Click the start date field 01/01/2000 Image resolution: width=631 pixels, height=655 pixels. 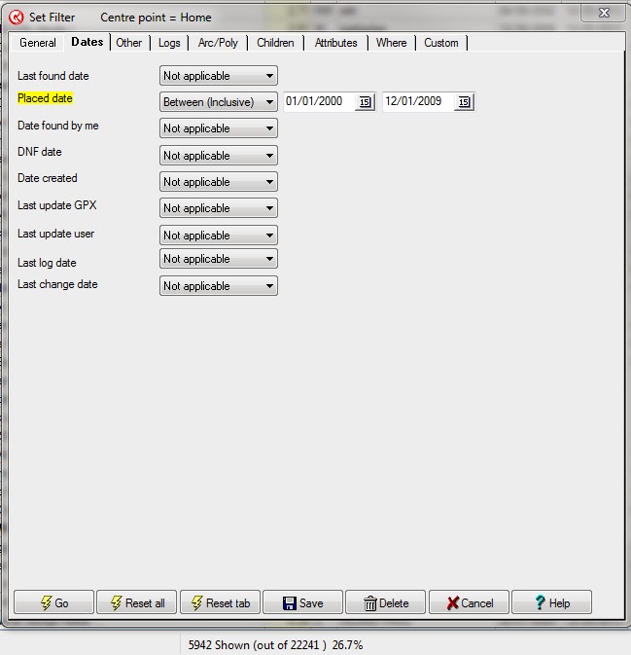click(318, 102)
